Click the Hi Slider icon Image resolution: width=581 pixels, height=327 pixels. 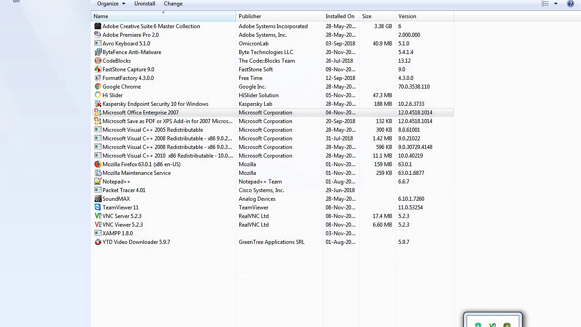[98, 95]
